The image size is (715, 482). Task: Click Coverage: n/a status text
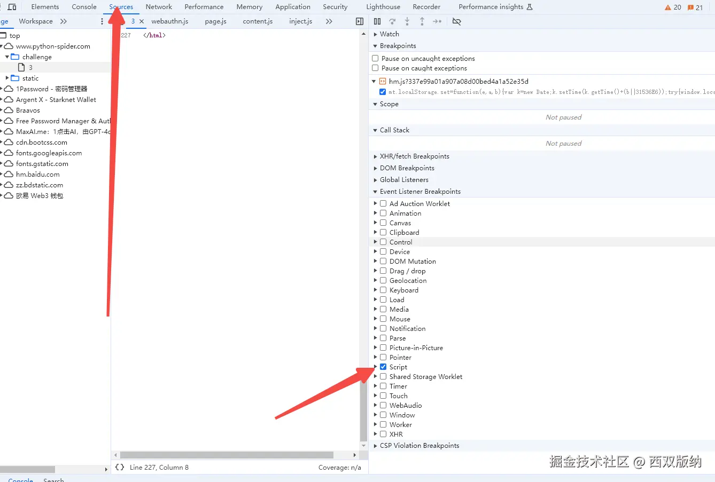click(x=340, y=467)
